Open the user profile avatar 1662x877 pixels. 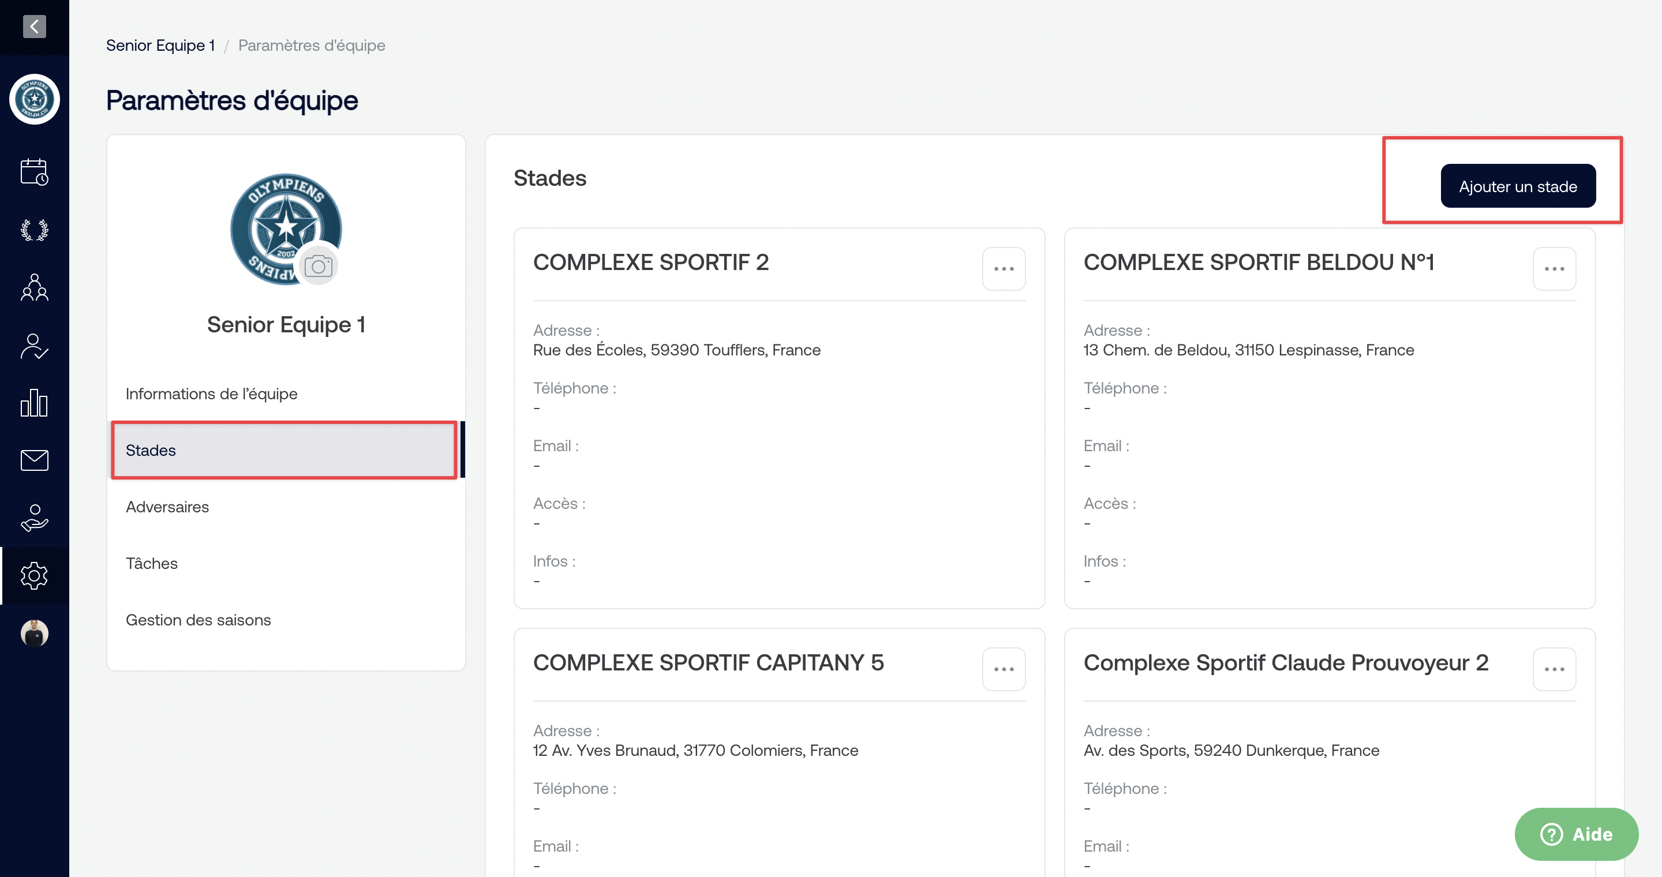click(x=34, y=634)
